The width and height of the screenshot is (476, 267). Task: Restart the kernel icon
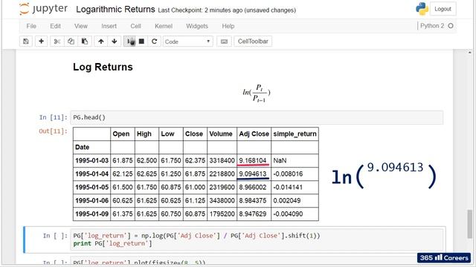pos(154,42)
